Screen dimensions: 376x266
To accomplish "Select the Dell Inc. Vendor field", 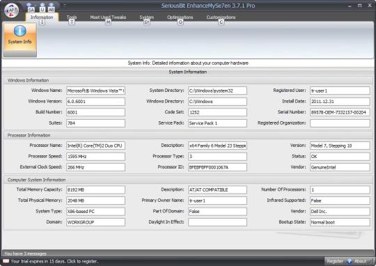I will click(340, 211).
